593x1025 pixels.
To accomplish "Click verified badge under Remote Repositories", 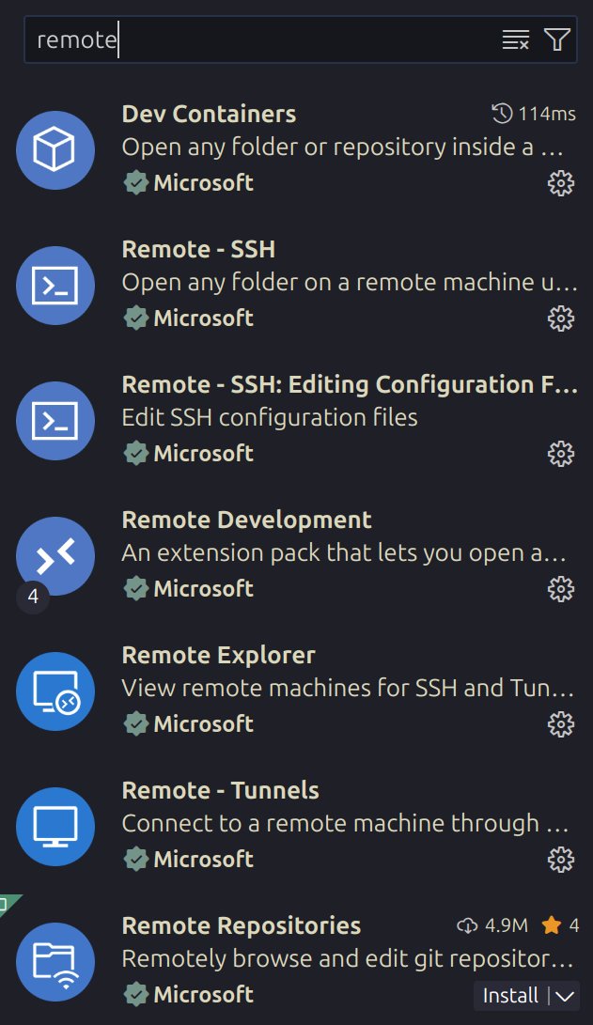I will coord(136,995).
